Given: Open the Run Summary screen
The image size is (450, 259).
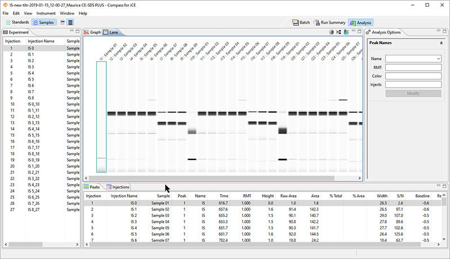Looking at the screenshot, I should (x=330, y=23).
